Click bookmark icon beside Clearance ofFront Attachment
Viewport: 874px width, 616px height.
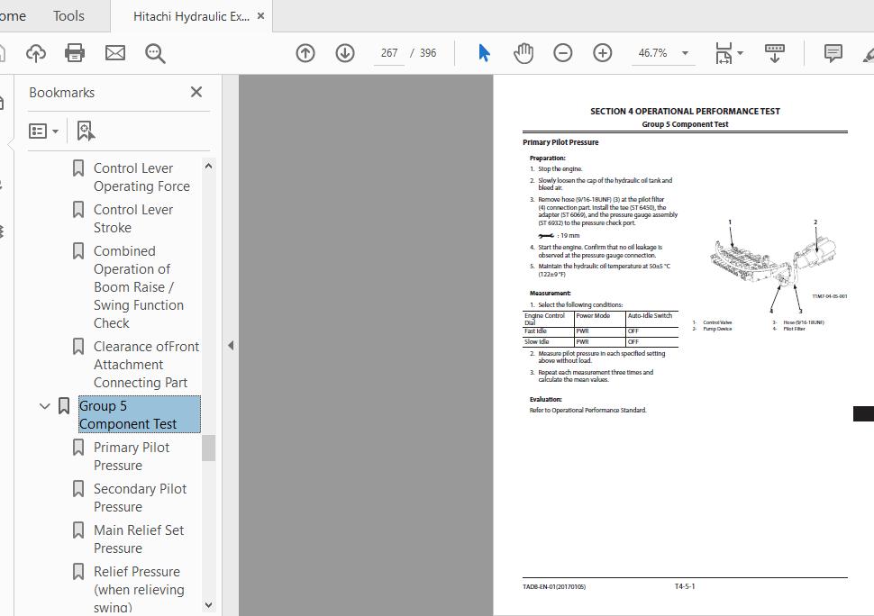click(78, 346)
